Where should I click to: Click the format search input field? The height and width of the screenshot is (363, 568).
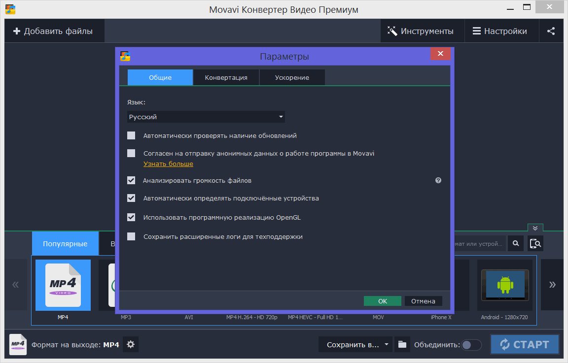[x=480, y=244]
